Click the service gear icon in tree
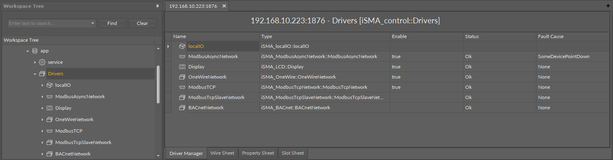613x160 pixels. (x=42, y=62)
